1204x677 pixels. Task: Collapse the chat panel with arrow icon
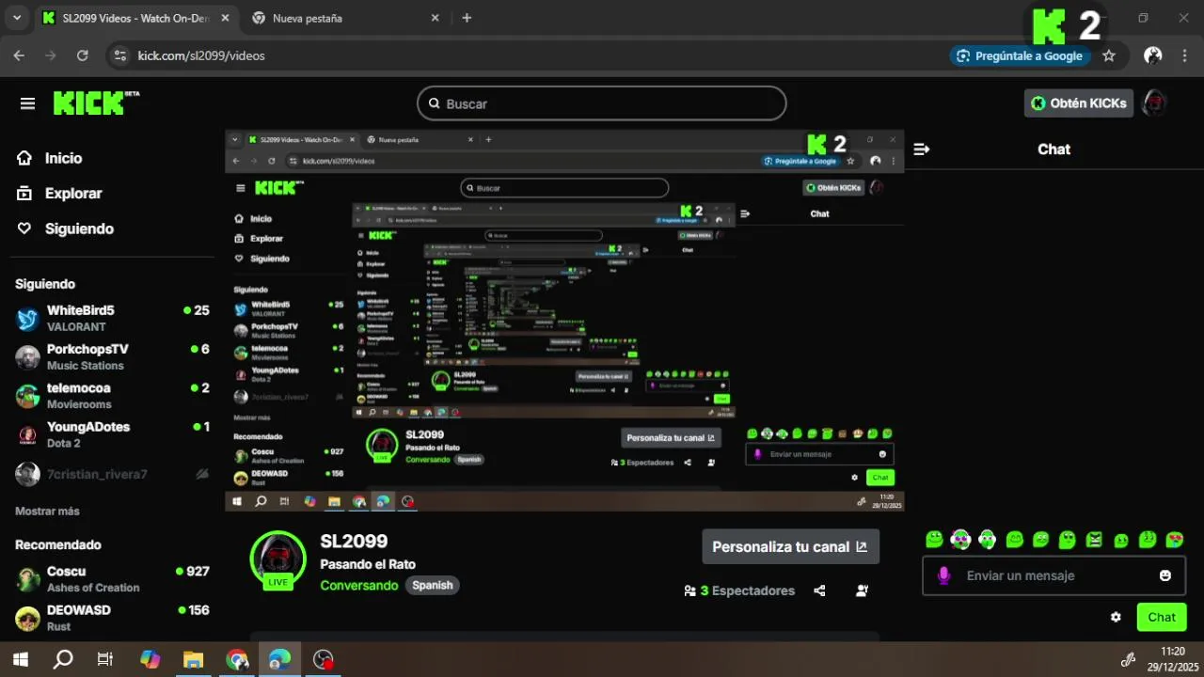coord(922,149)
